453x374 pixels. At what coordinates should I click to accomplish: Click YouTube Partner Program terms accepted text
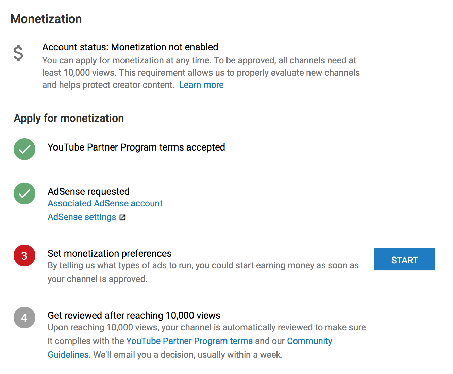pyautogui.click(x=136, y=147)
